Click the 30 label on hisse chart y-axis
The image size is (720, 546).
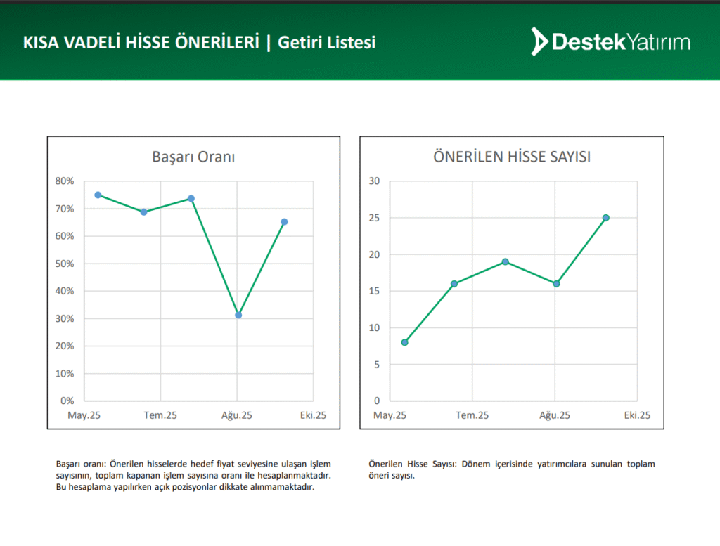pos(374,181)
